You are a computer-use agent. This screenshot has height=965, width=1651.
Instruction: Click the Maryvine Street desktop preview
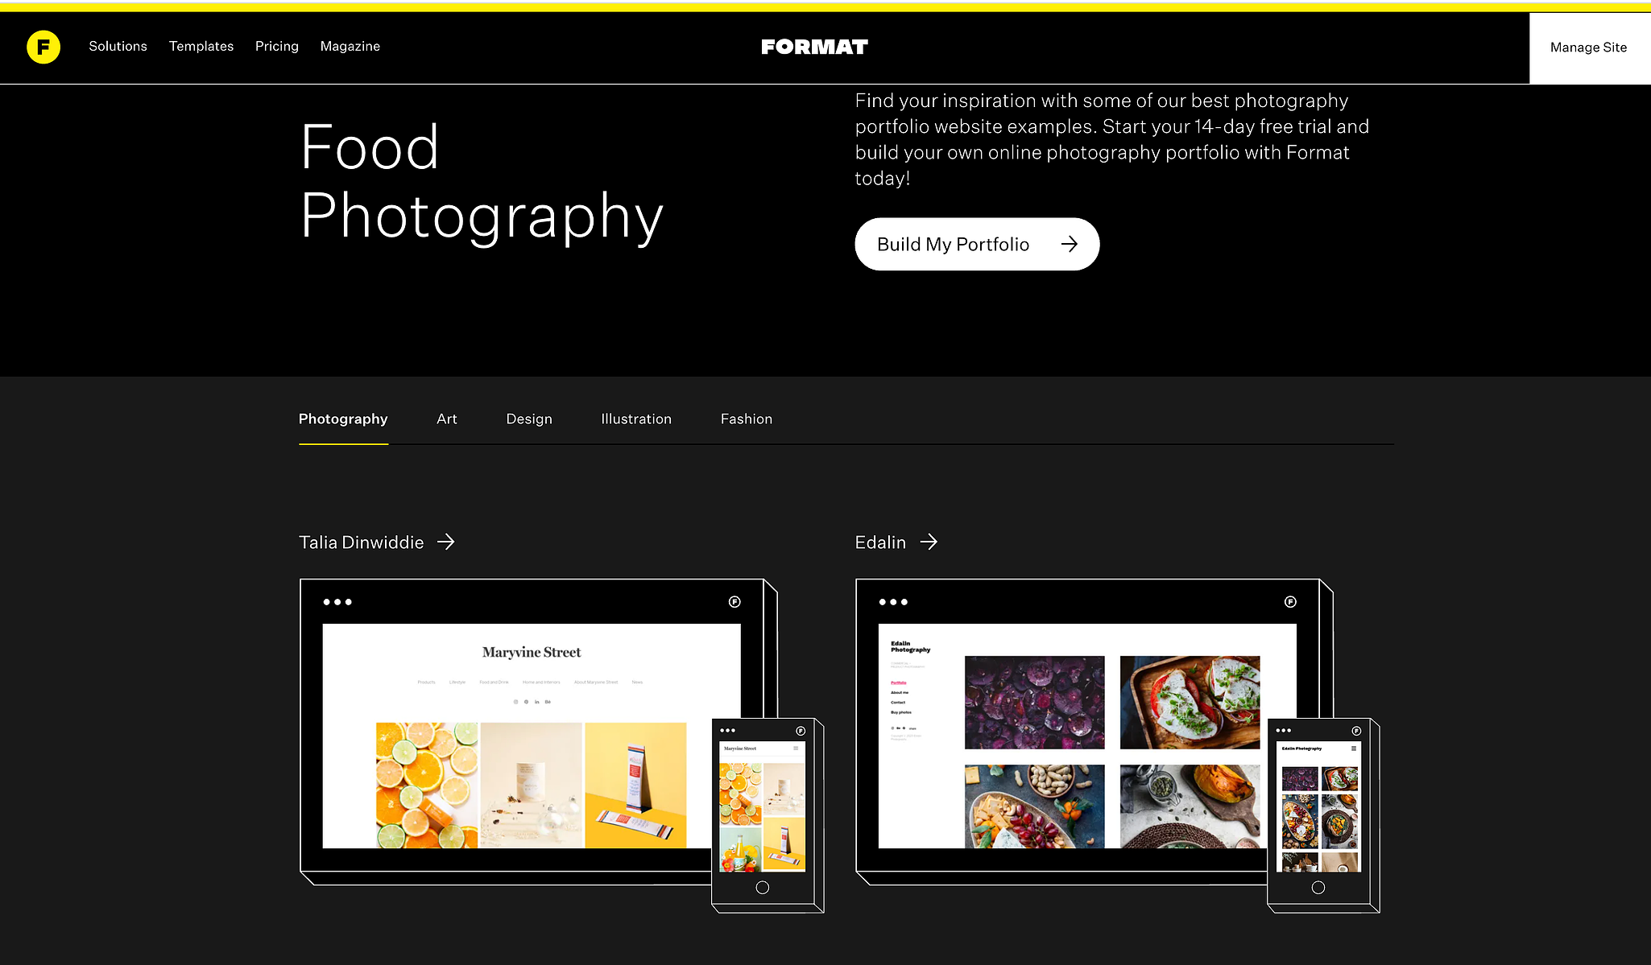pyautogui.click(x=532, y=736)
